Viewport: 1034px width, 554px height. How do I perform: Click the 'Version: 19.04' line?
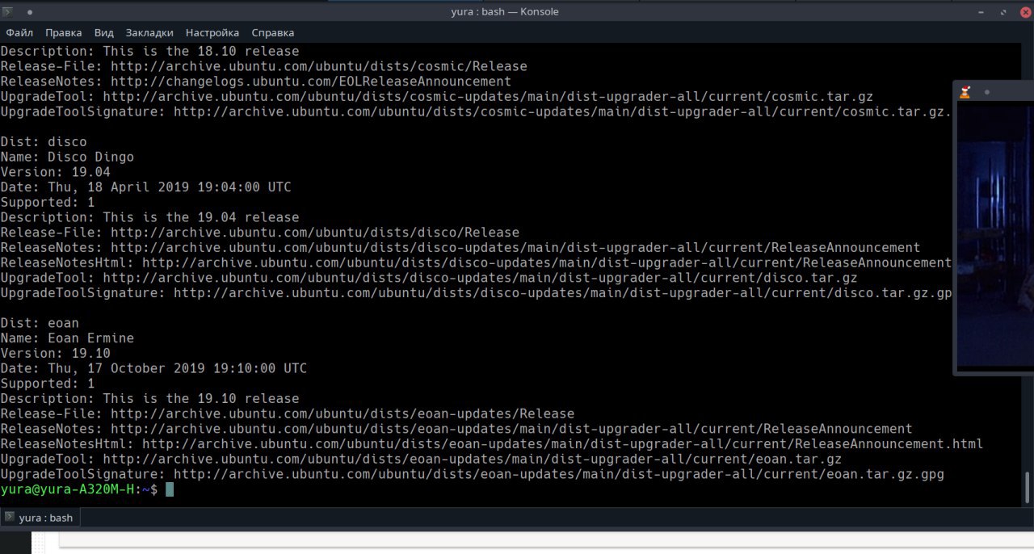tap(56, 172)
